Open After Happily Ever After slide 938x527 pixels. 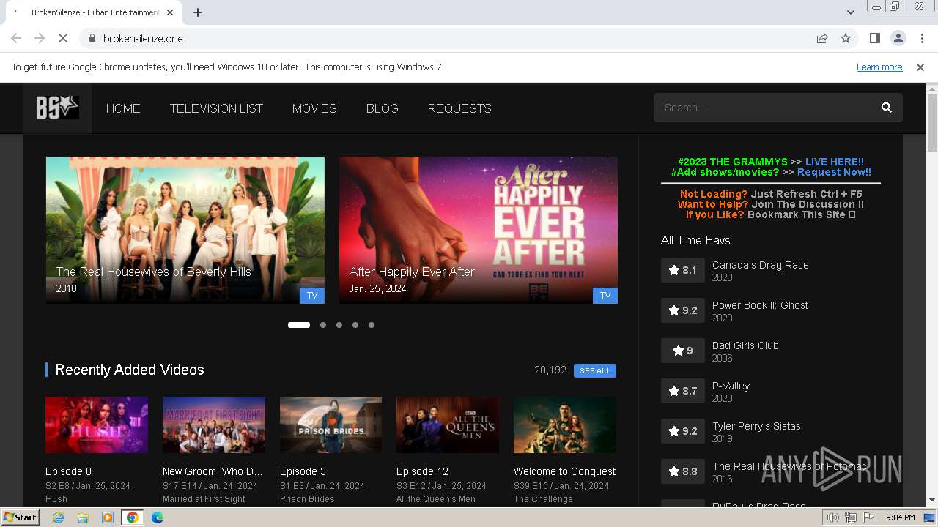[479, 230]
